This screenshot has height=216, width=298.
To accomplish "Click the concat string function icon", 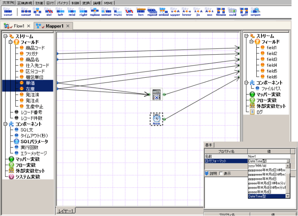I will [25, 11].
